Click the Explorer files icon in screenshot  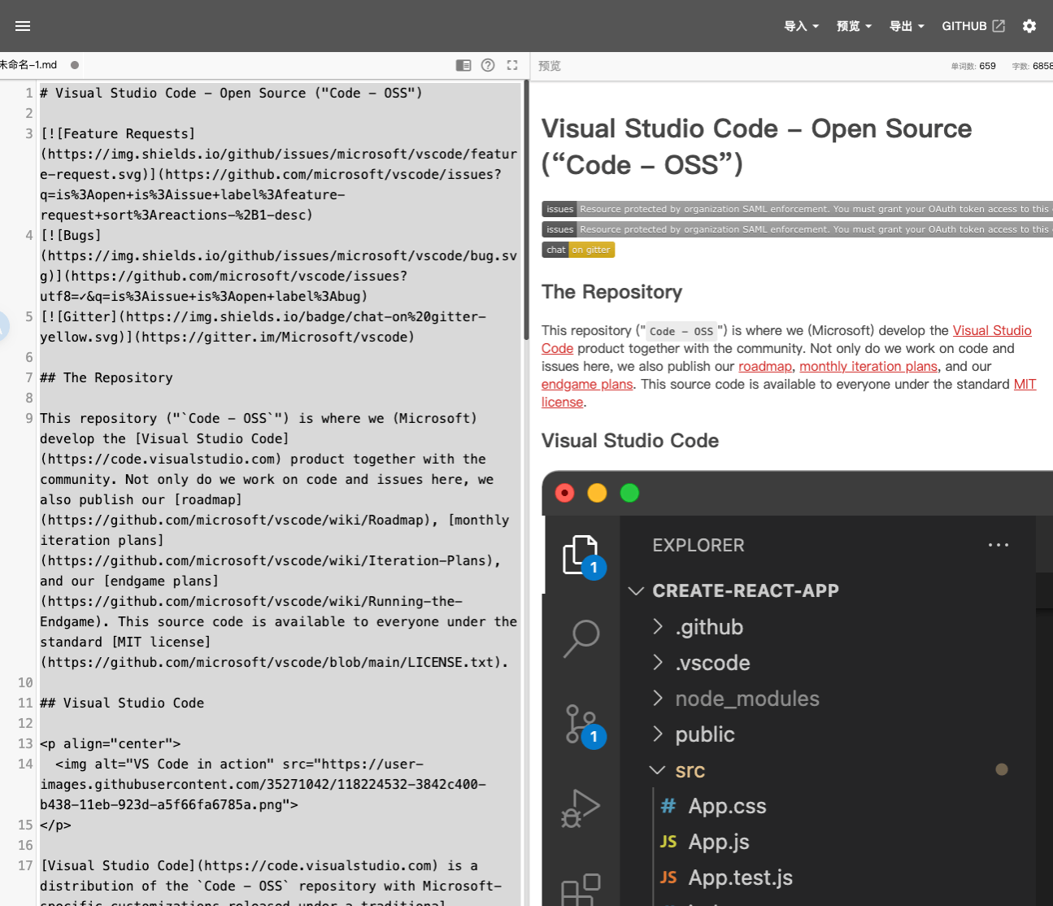pyautogui.click(x=581, y=555)
